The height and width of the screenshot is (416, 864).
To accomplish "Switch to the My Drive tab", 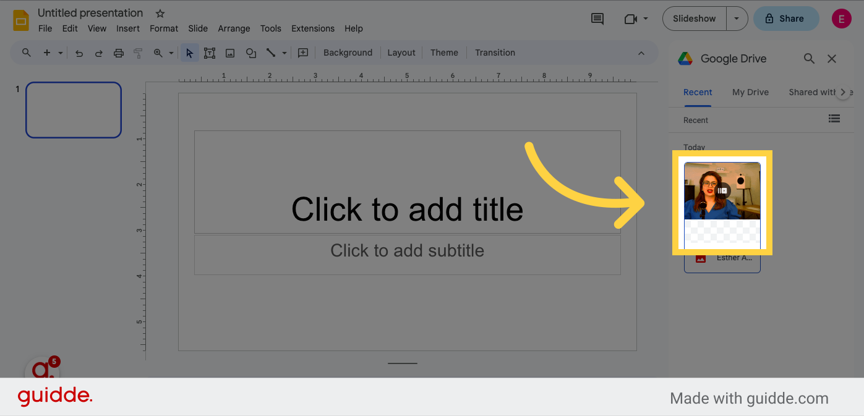I will (x=750, y=91).
